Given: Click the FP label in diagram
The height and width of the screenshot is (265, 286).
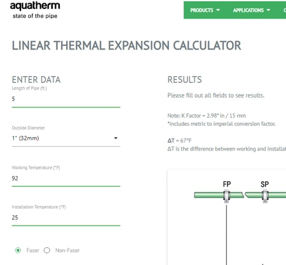Looking at the screenshot, I should click(227, 184).
